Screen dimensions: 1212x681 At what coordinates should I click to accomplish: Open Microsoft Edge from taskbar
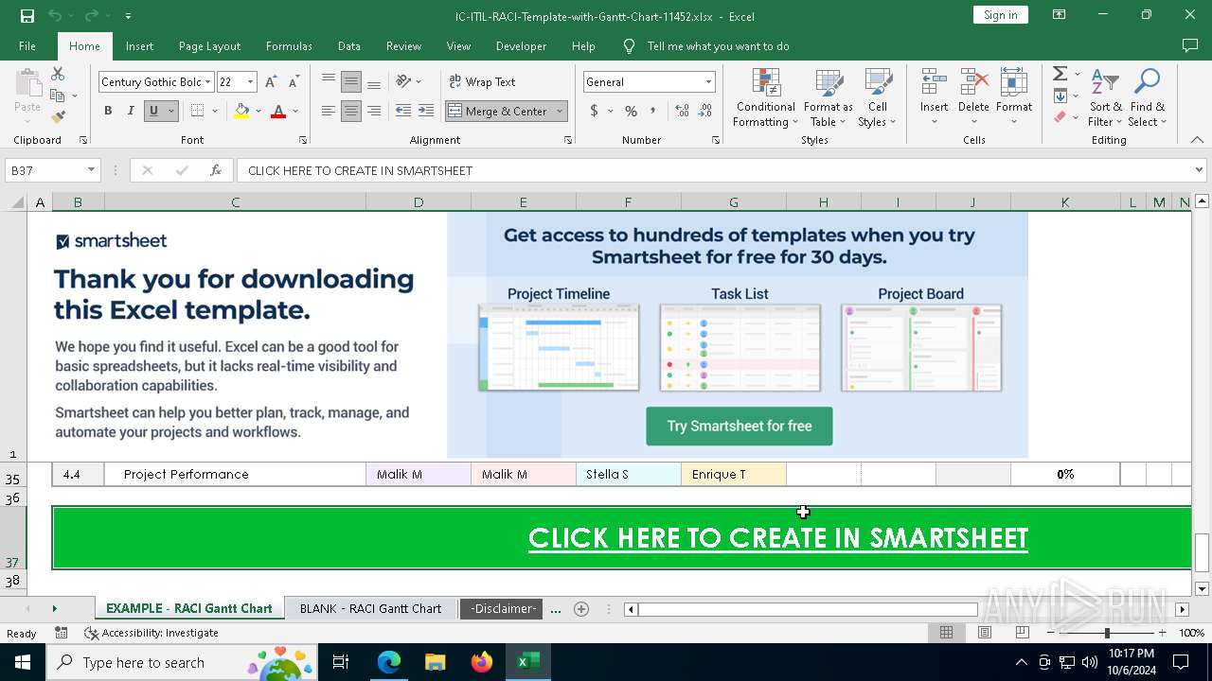tap(389, 662)
